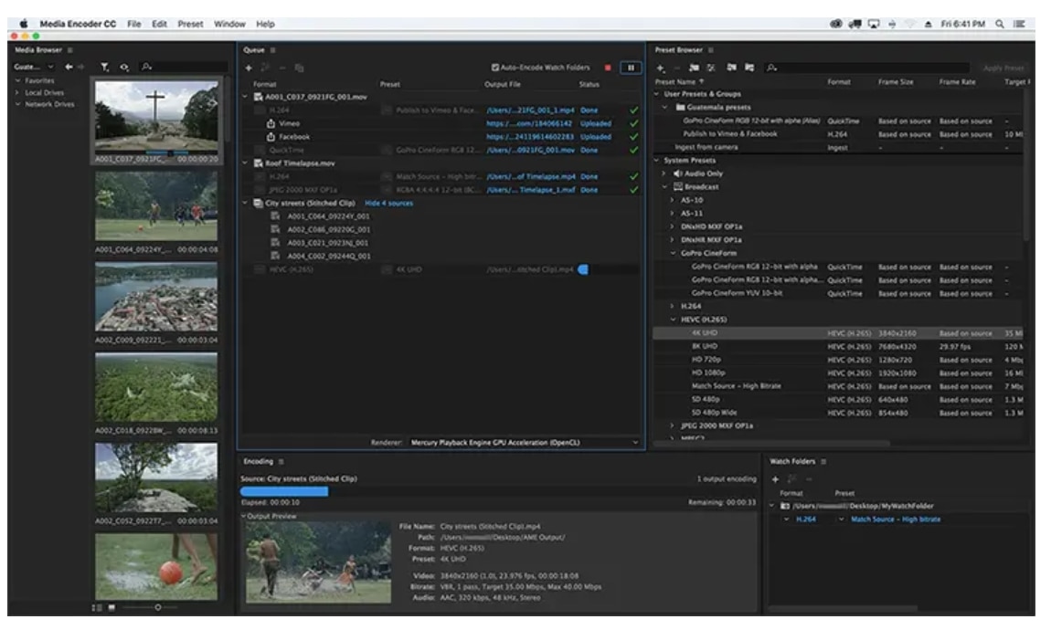Open the Media Browser file type filter
The width and height of the screenshot is (1051, 630).
pos(104,67)
